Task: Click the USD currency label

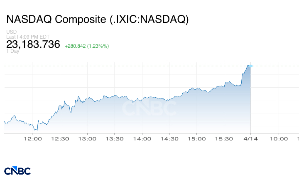Action: (11, 32)
